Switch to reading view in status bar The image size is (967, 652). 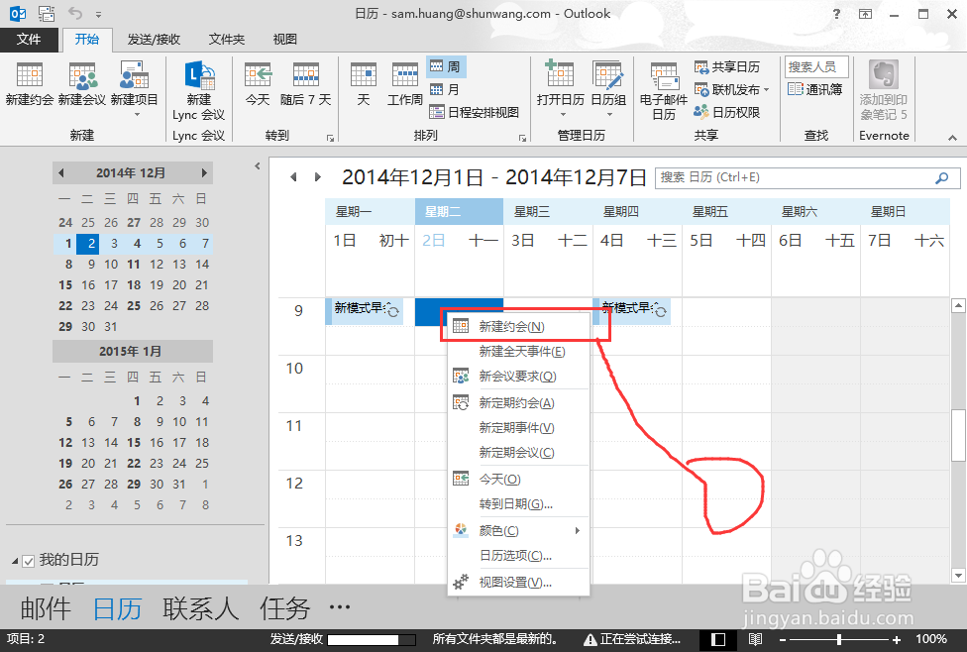[755, 640]
